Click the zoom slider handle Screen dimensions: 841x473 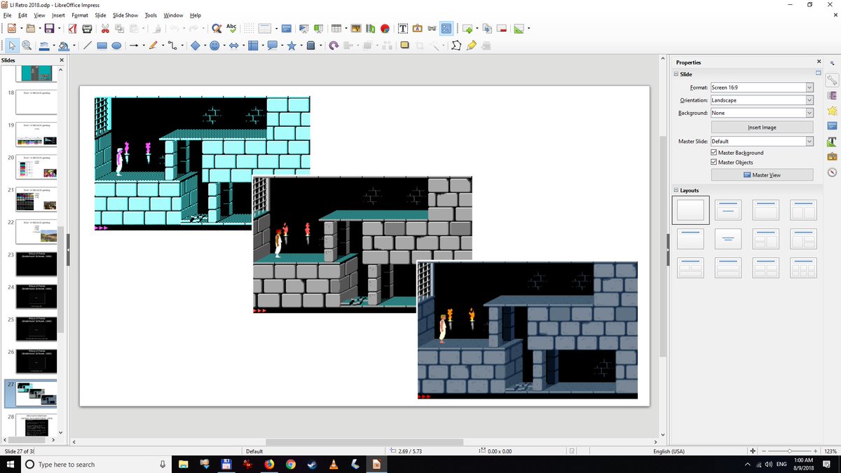click(790, 451)
